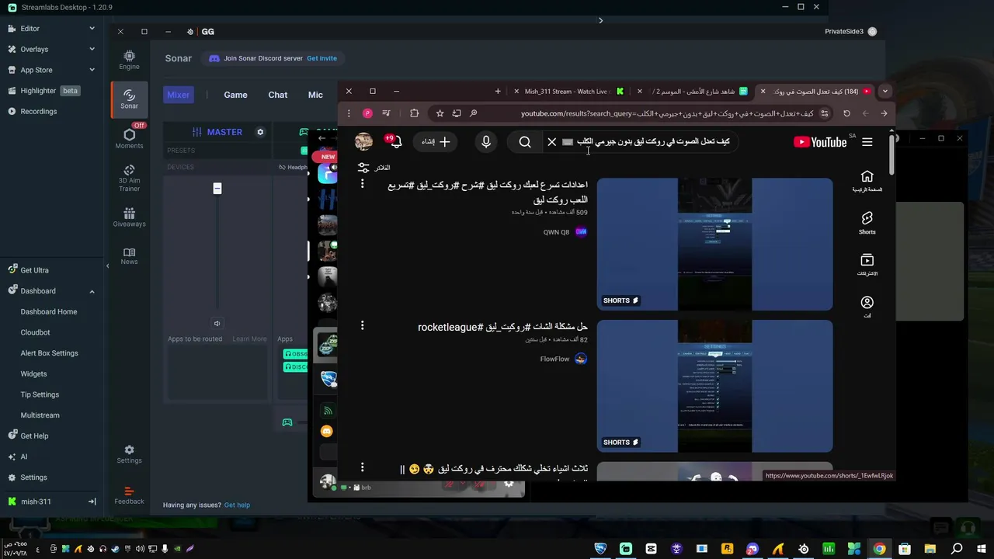Open the FlowFlow Shorts video thumbnail
The height and width of the screenshot is (559, 994).
[714, 386]
